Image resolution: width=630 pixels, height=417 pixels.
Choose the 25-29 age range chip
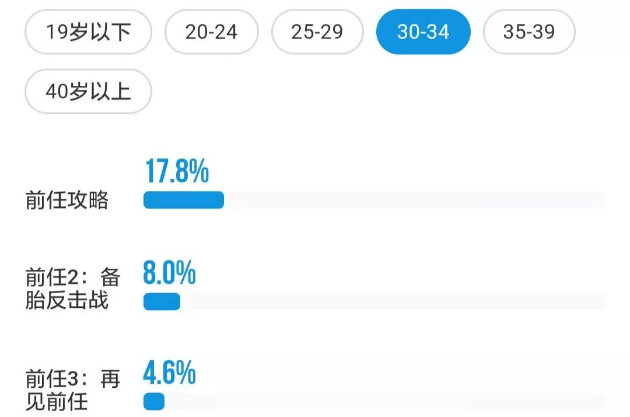pos(317,32)
